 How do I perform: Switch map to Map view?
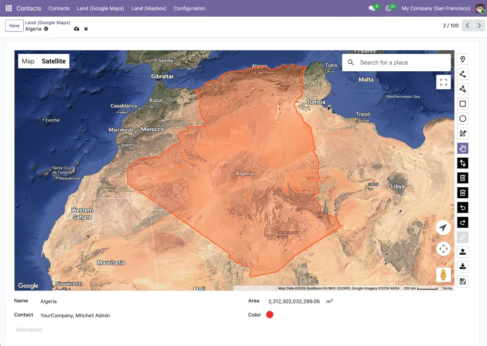point(28,61)
